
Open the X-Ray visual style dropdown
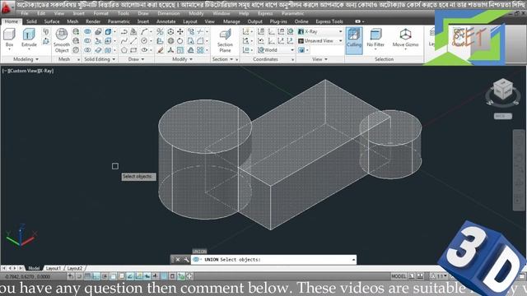(320, 31)
